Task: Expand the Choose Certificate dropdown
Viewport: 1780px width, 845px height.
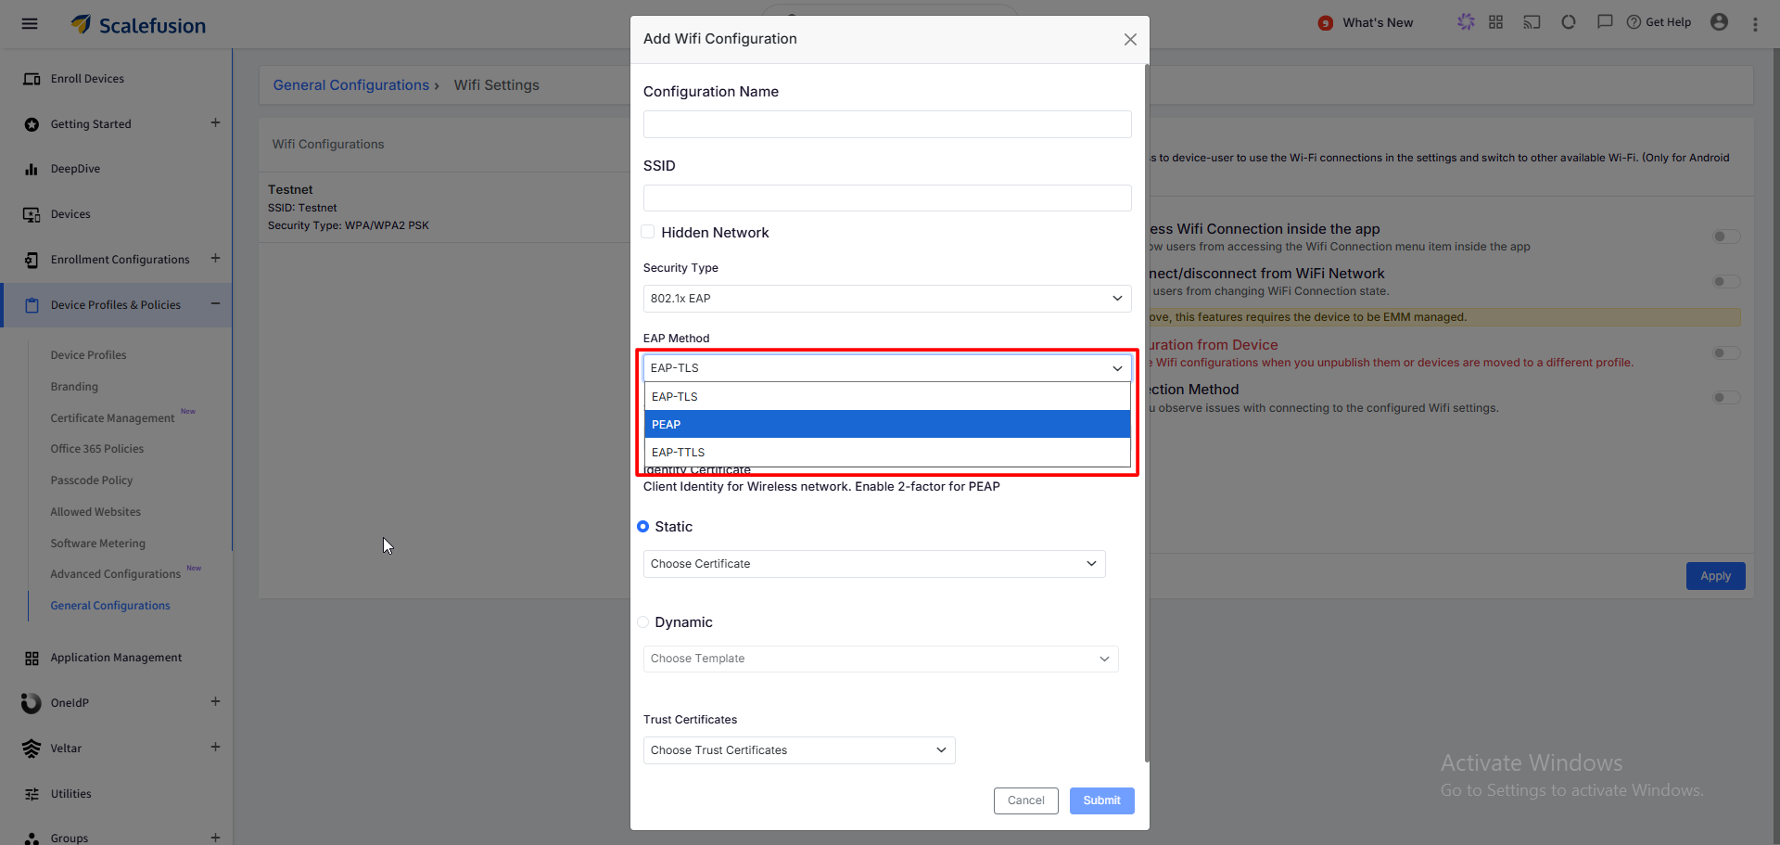Action: coord(874,564)
